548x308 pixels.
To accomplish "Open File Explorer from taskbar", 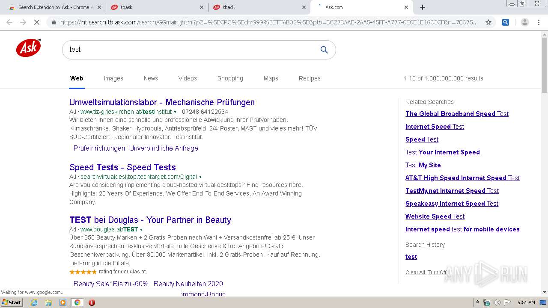I will [48, 302].
